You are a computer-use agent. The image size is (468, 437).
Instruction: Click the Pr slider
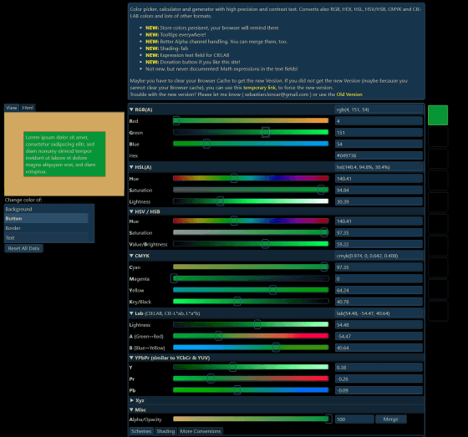coord(251,379)
